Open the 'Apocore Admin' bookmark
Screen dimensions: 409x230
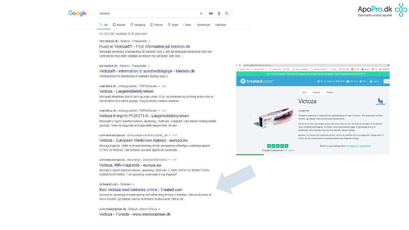[260, 69]
